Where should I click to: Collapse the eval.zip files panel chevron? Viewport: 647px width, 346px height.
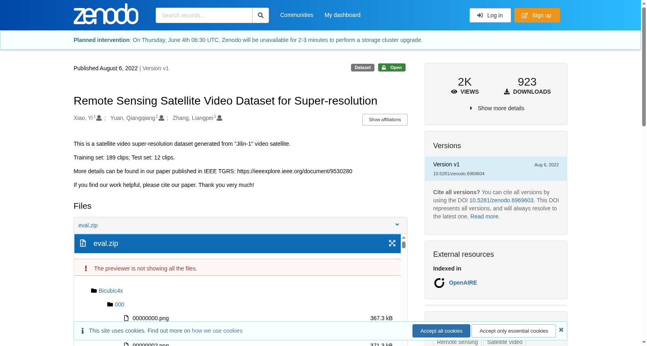point(397,224)
